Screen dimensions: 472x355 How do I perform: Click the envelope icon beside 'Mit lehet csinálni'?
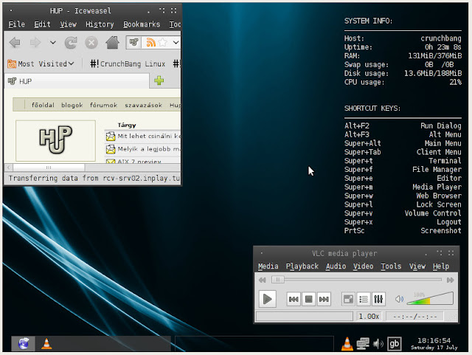click(111, 137)
